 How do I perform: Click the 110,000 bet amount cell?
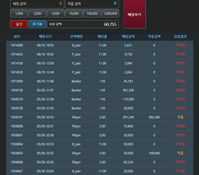click(x=128, y=99)
